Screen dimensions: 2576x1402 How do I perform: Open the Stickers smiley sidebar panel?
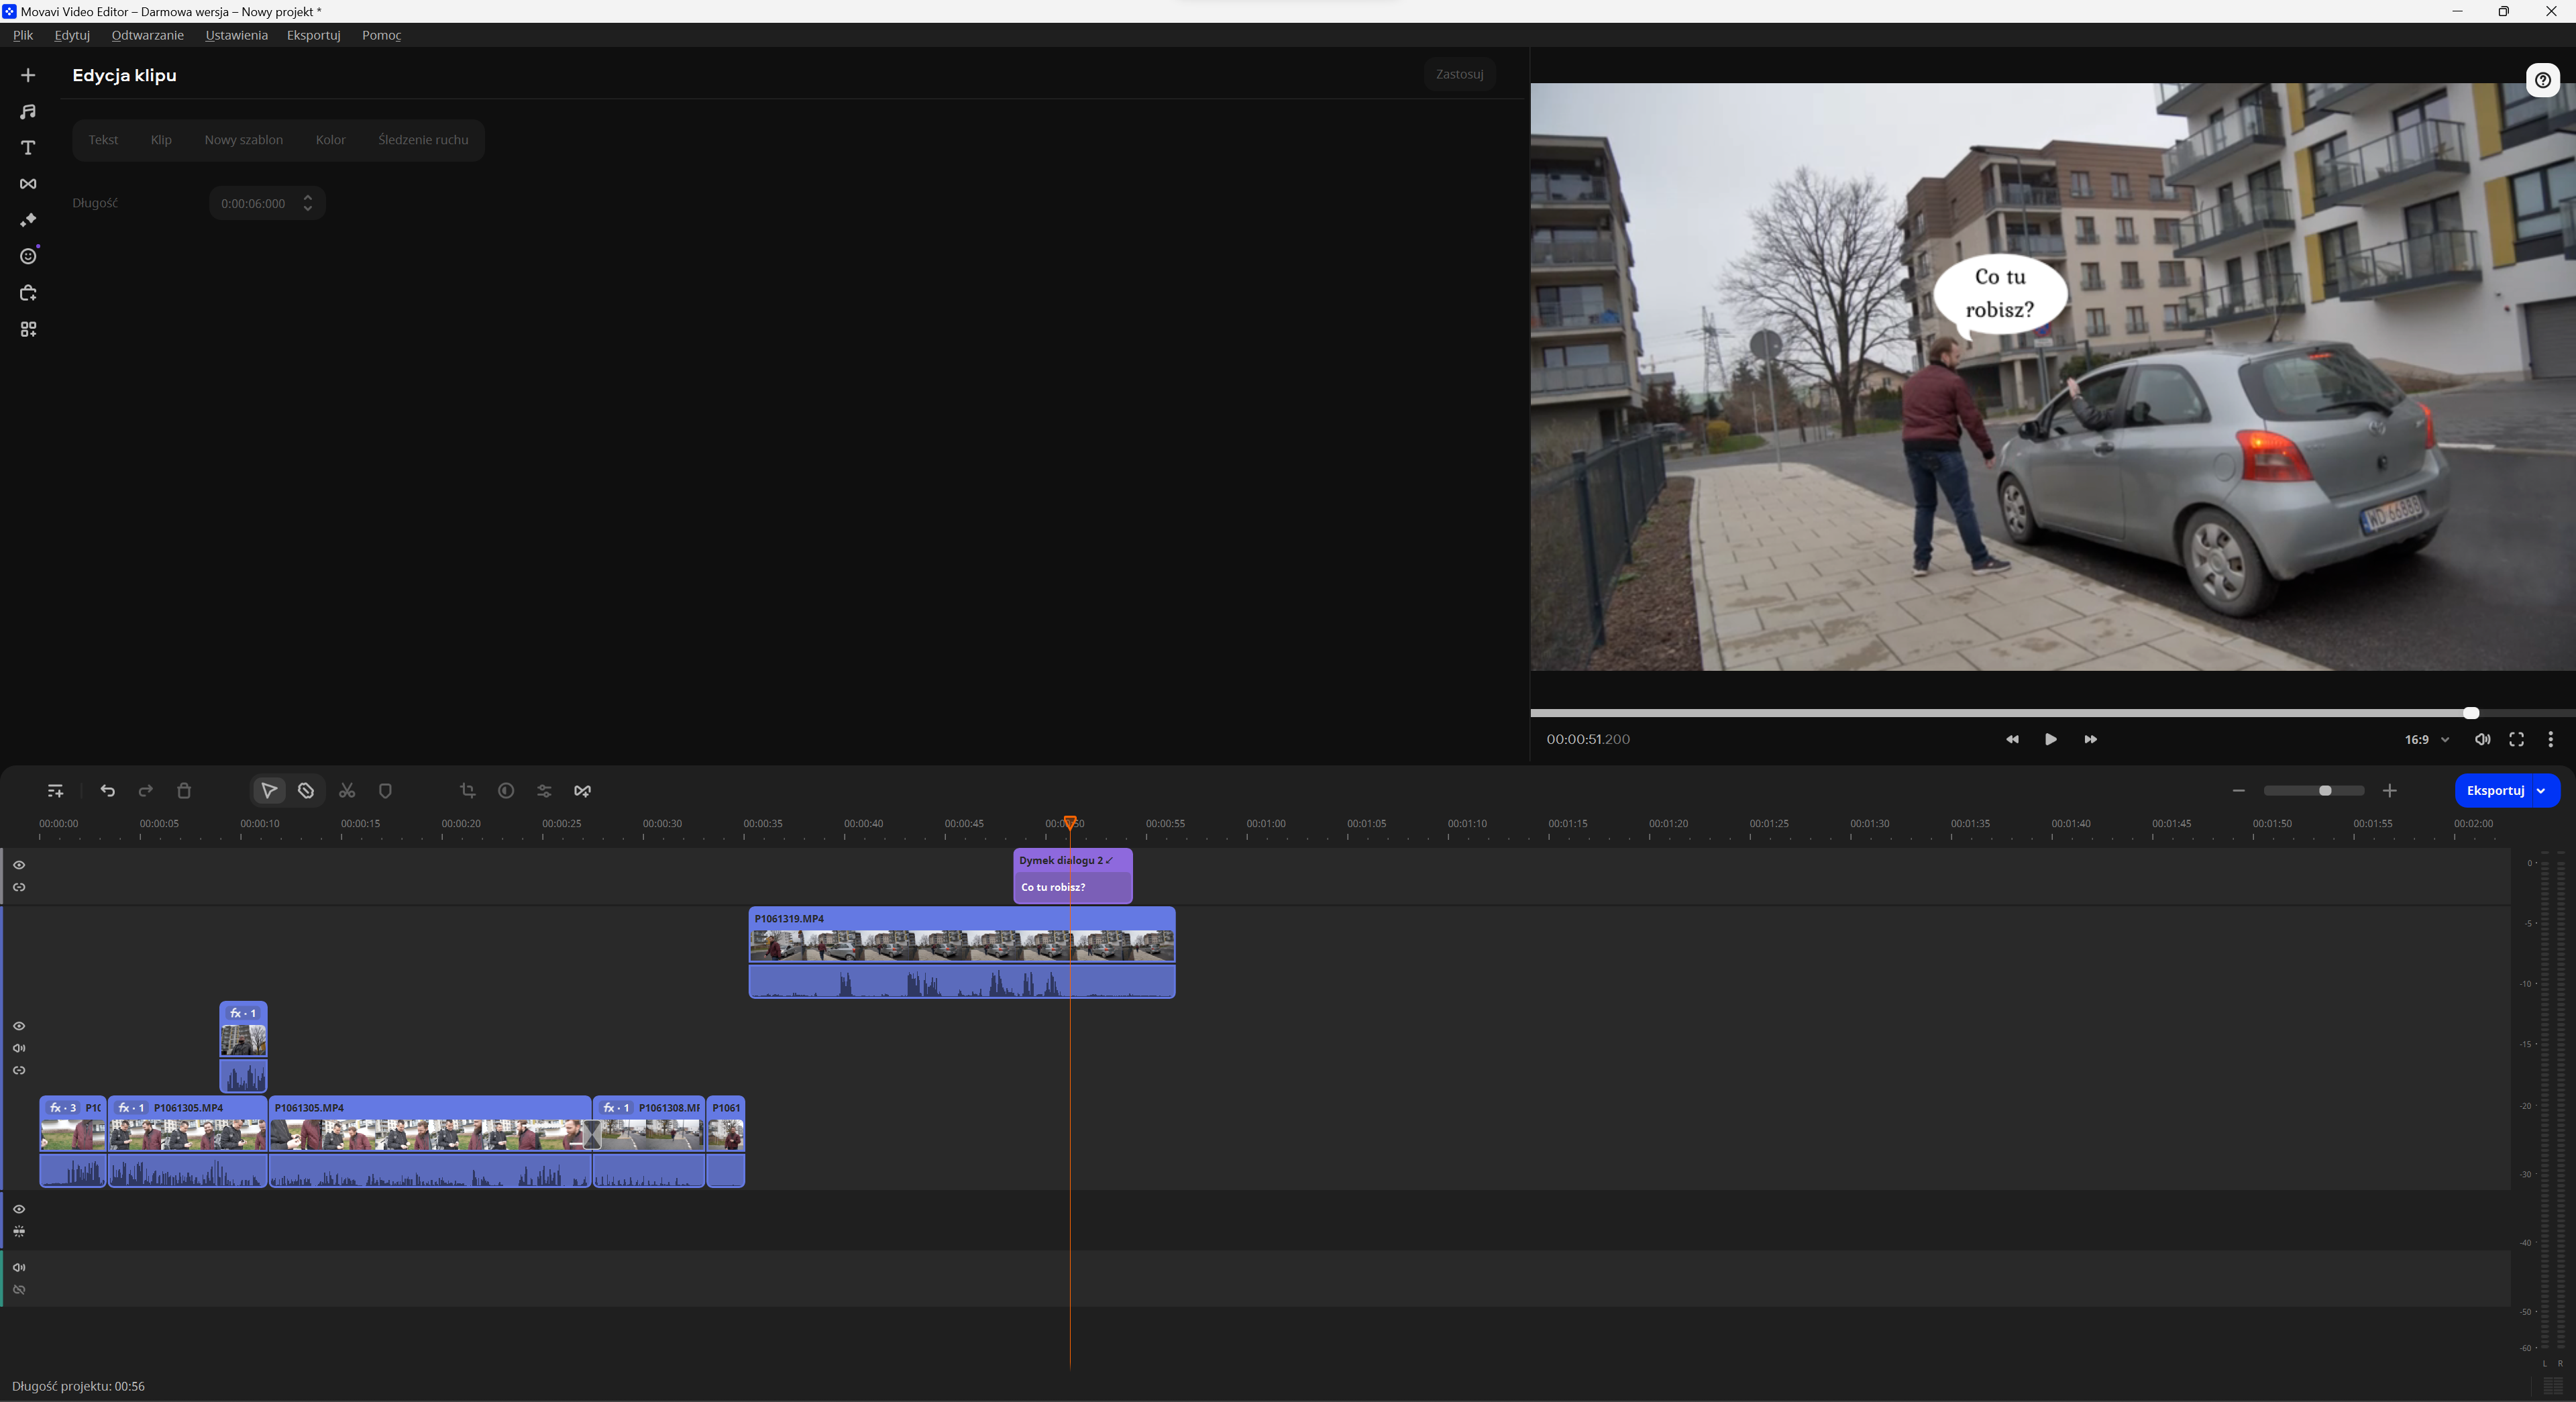coord(28,257)
